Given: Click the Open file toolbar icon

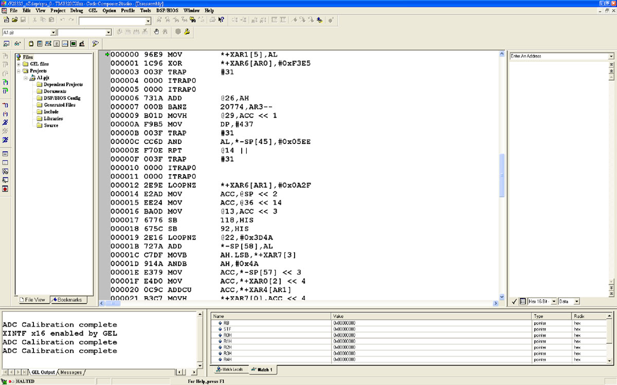Looking at the screenshot, I should click(14, 20).
